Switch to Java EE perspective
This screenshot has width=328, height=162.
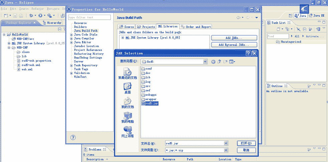click(317, 16)
